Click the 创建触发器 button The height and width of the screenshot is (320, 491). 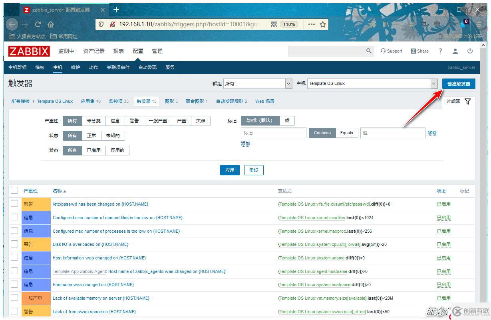459,84
